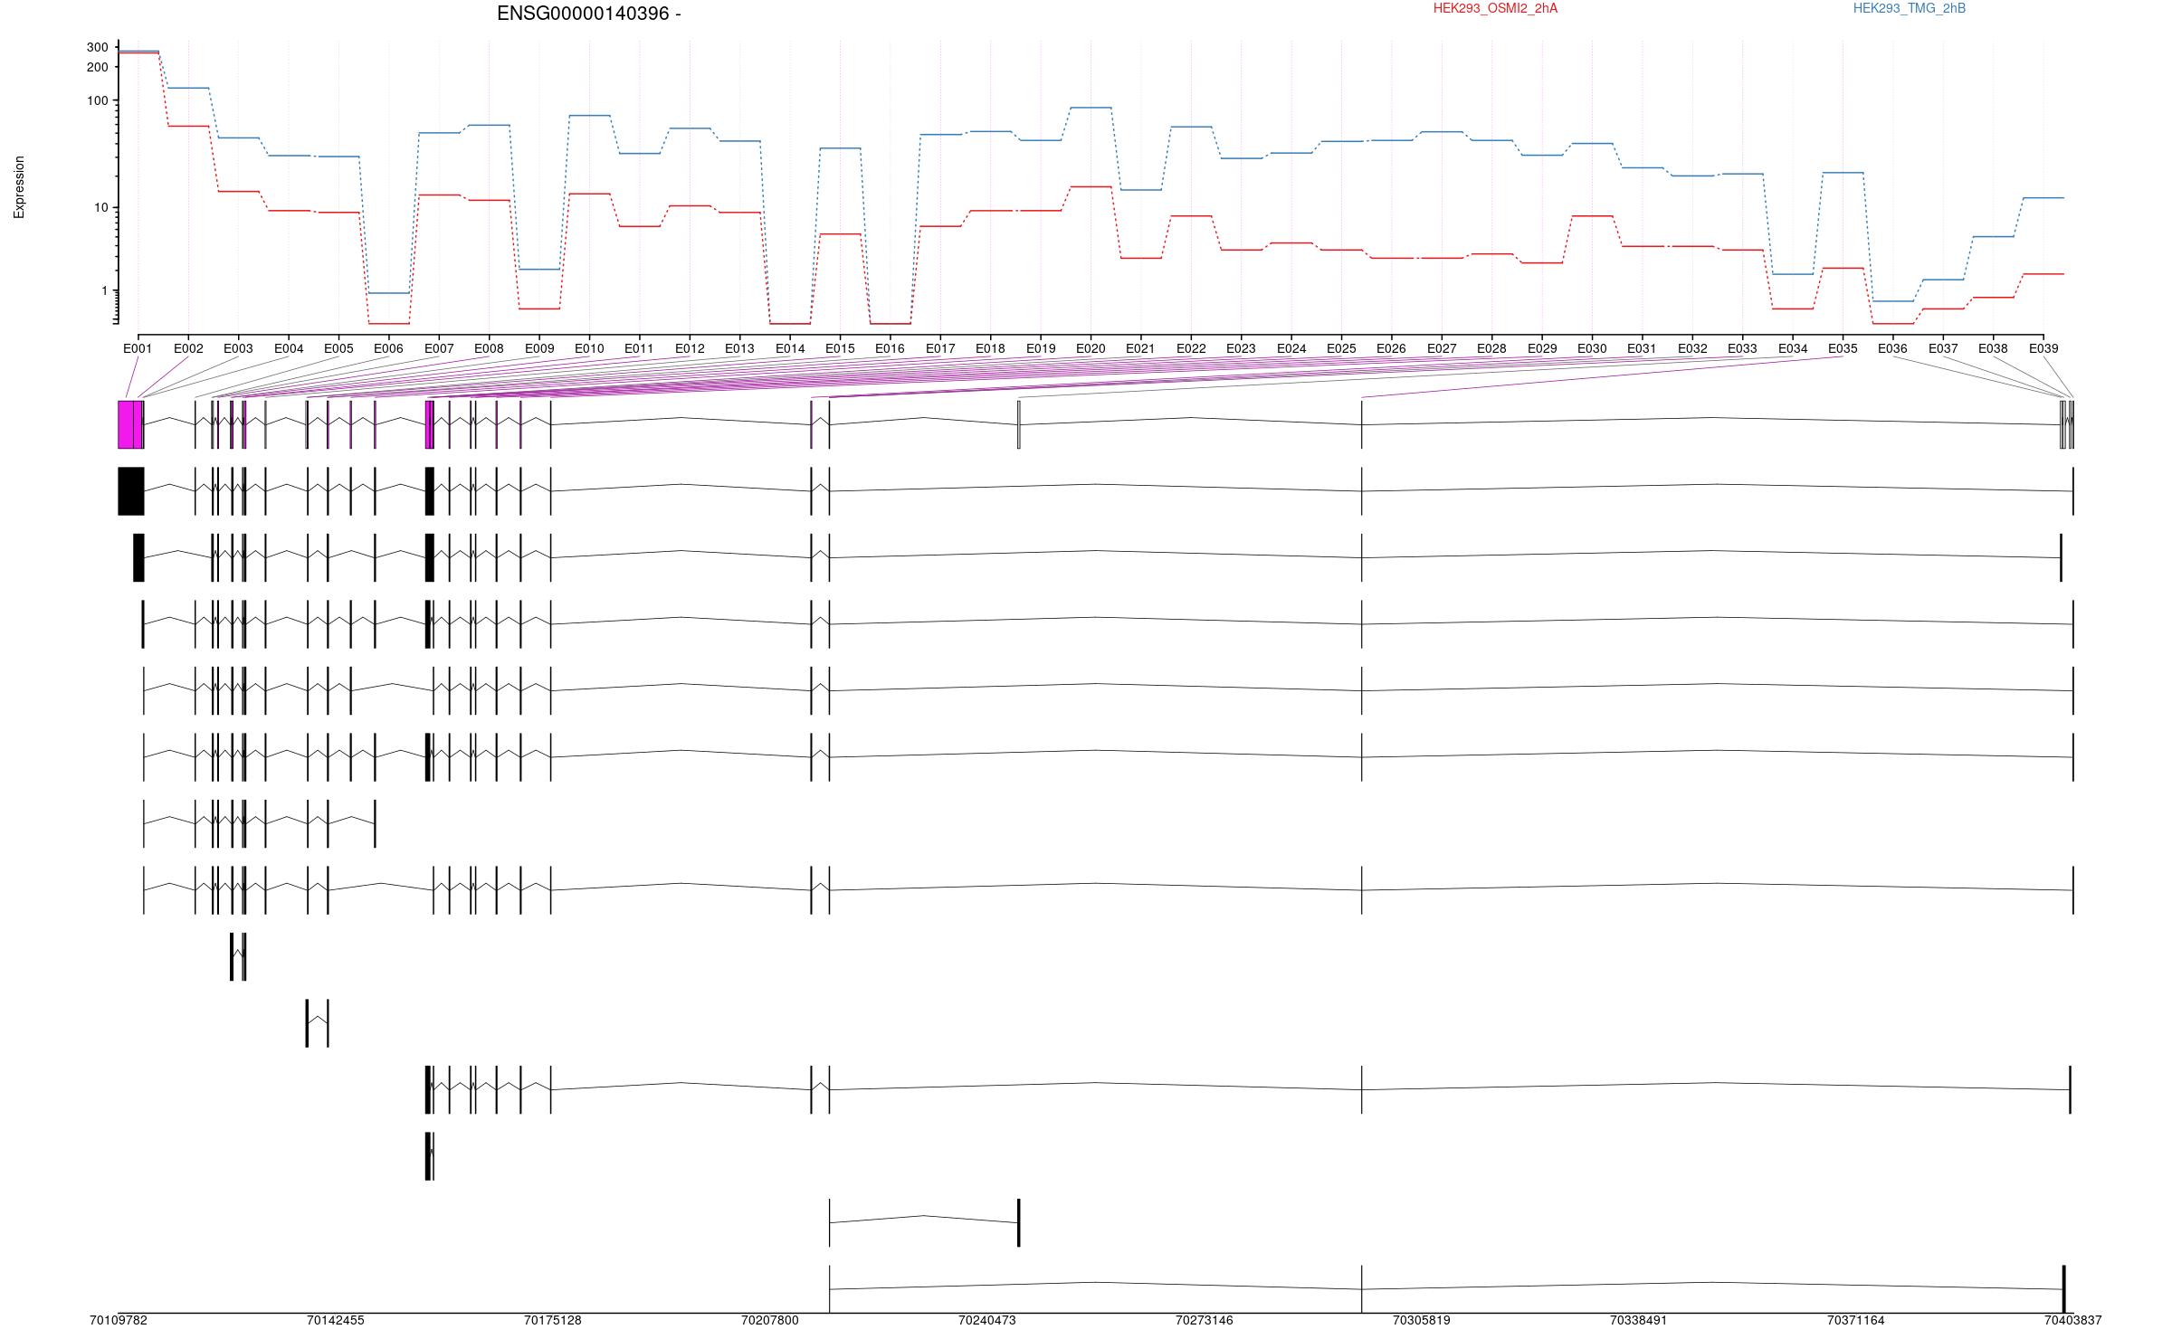Click exon label E034
This screenshot has height=1339, width=2172.
coord(1793,348)
